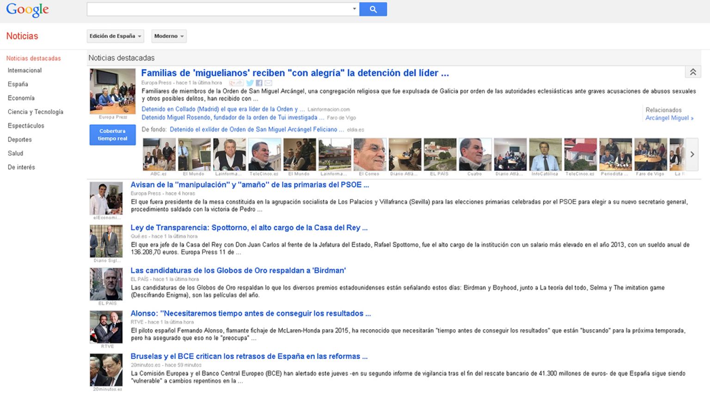Open headline Globos de Oro respaldan Birdman
Screen dimensions: 710x399
coord(238,271)
